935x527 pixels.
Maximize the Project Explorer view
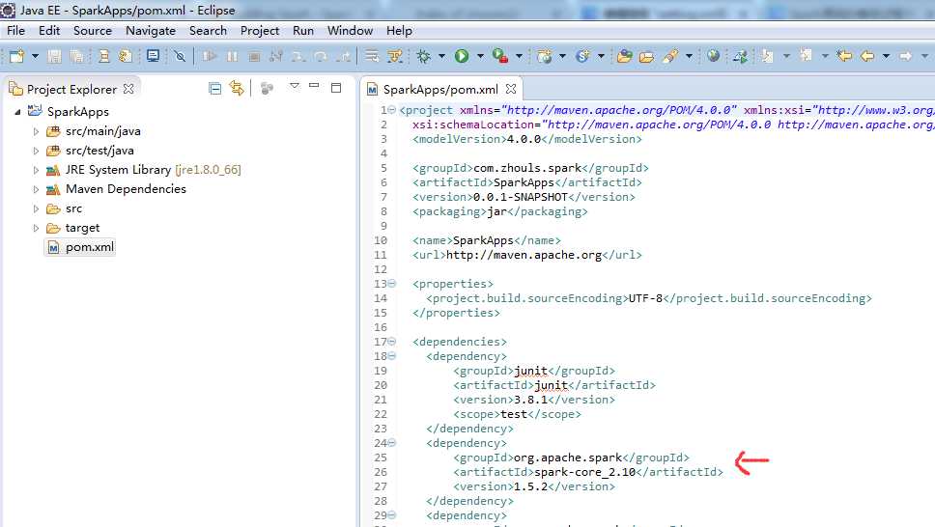tap(336, 88)
